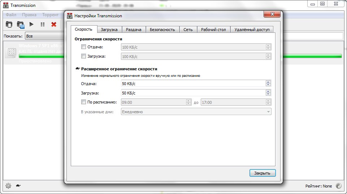
Task: Open the gear options icon in status bar
Action: [x=8, y=186]
